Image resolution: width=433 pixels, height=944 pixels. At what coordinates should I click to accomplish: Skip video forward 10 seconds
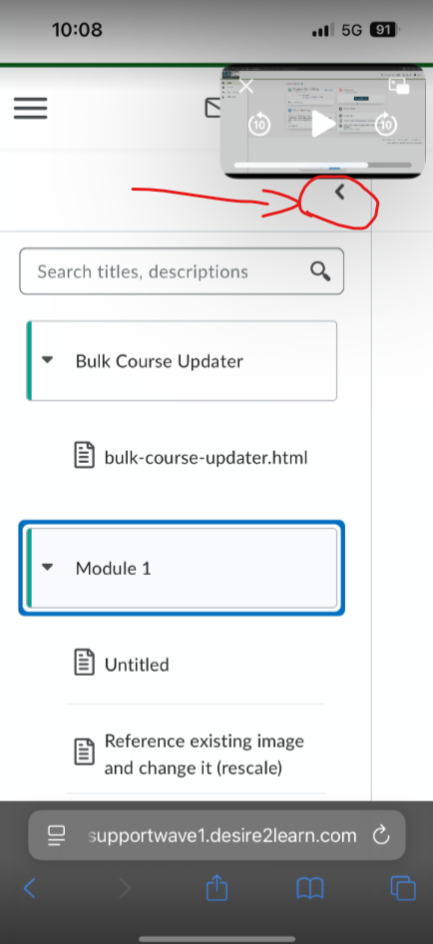pyautogui.click(x=386, y=125)
